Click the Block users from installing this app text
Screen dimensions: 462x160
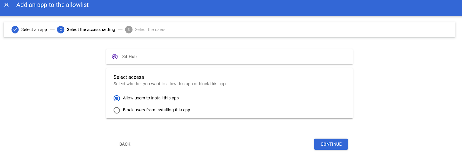[157, 110]
